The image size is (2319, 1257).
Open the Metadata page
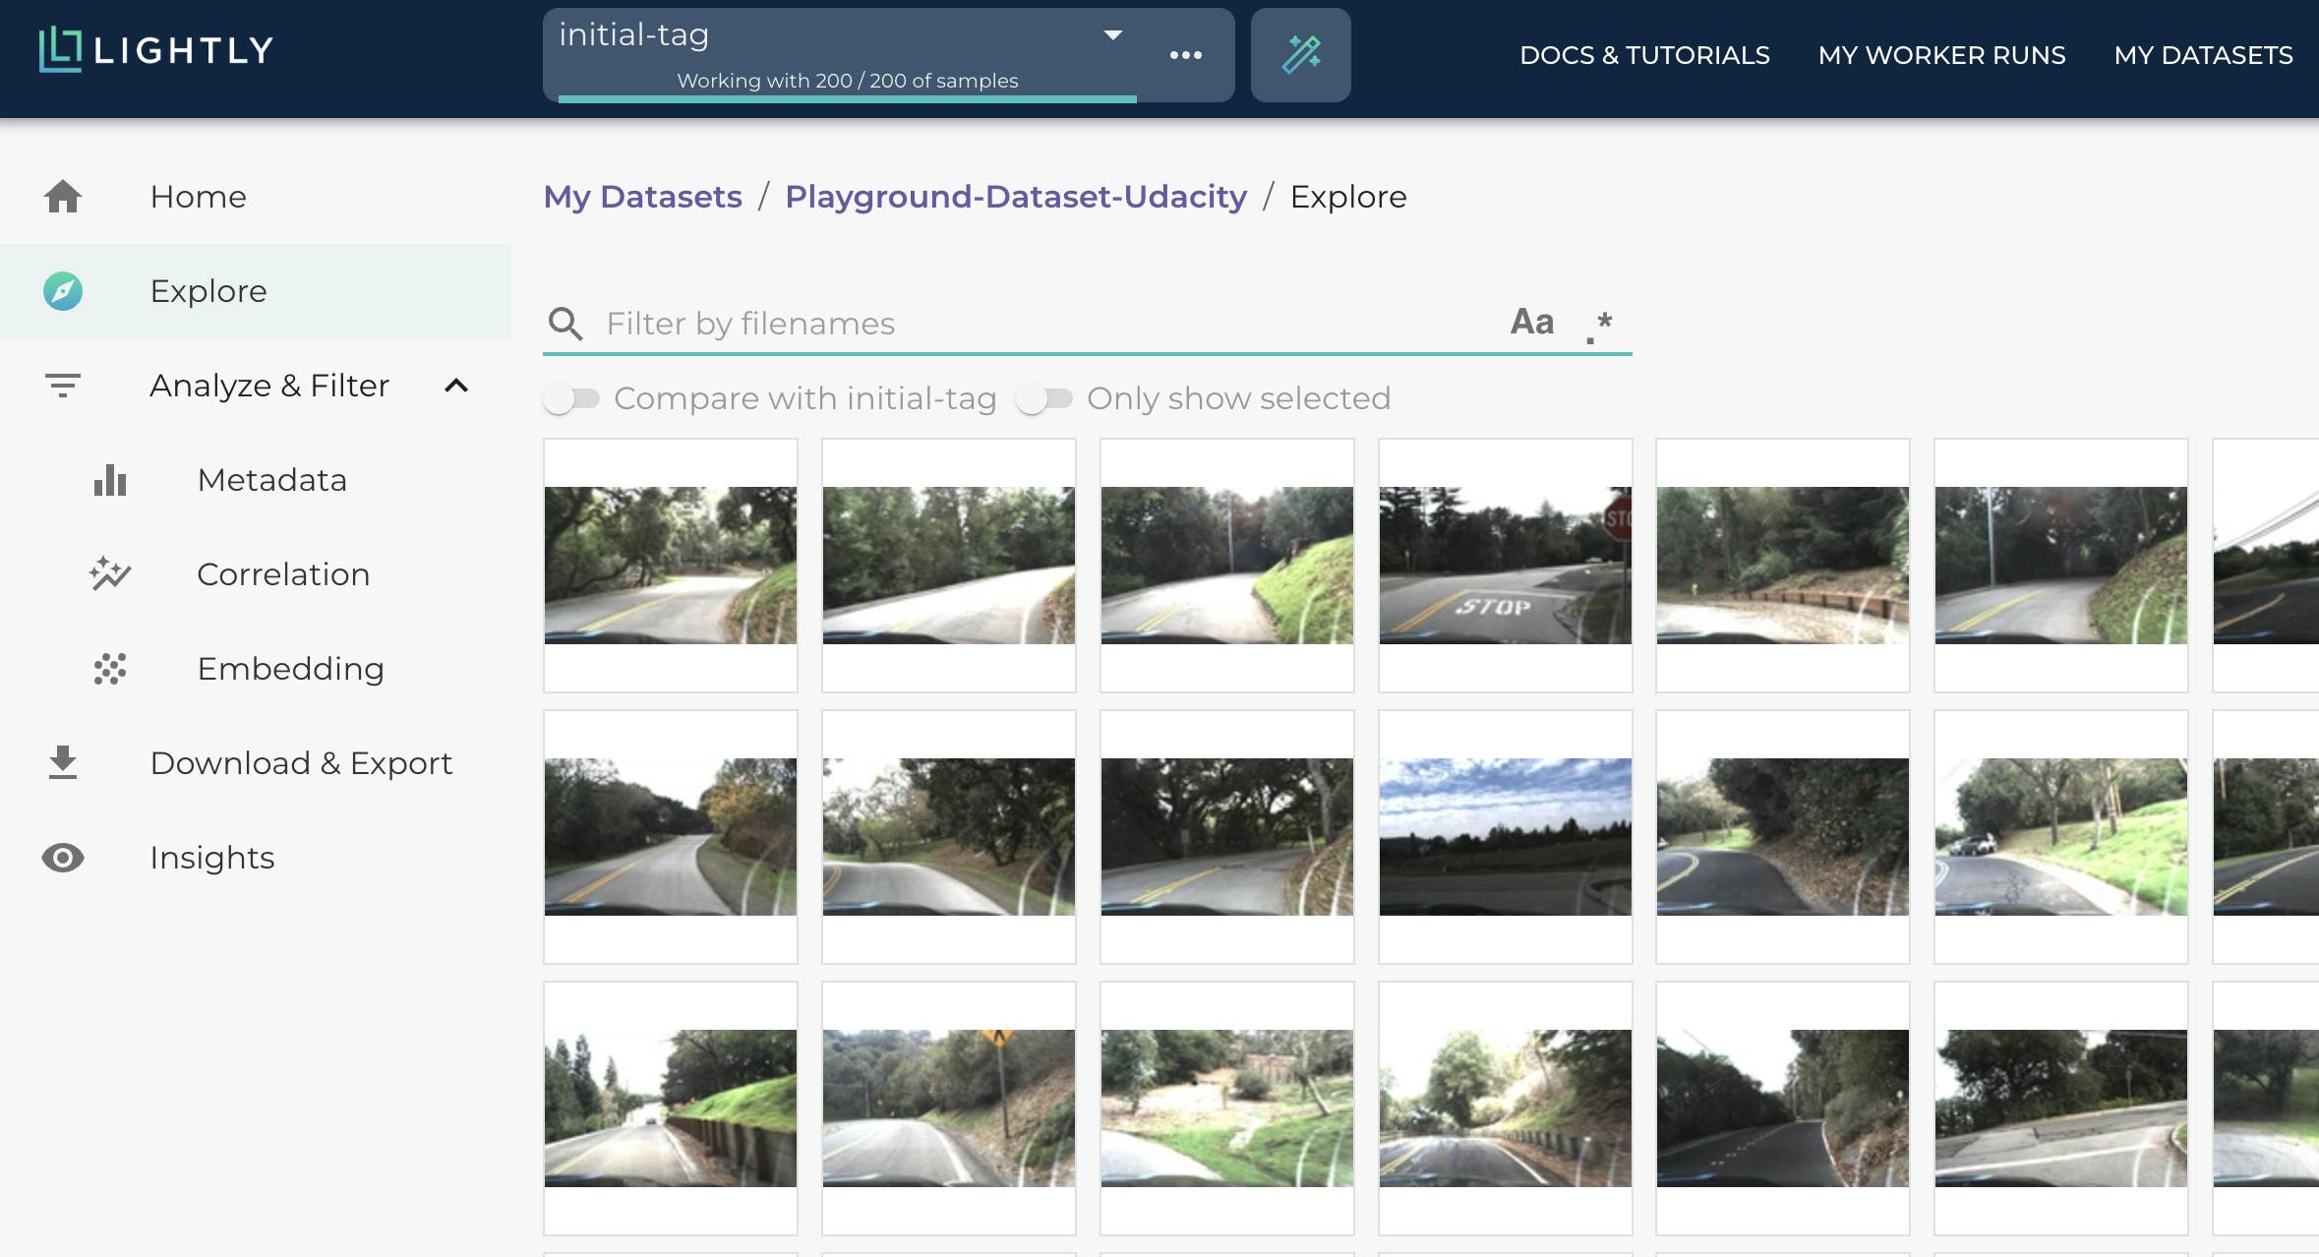(256, 480)
